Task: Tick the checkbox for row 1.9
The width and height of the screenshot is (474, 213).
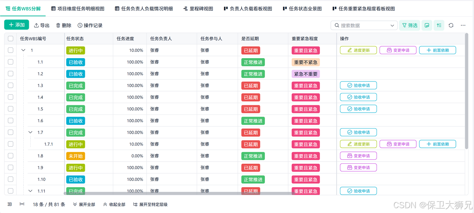Action: [x=10, y=167]
